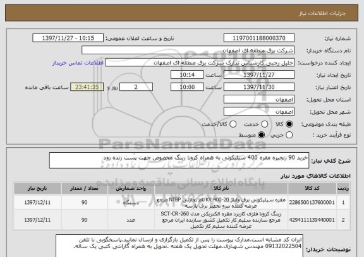Click the شماره نیاز number field

point(259,38)
